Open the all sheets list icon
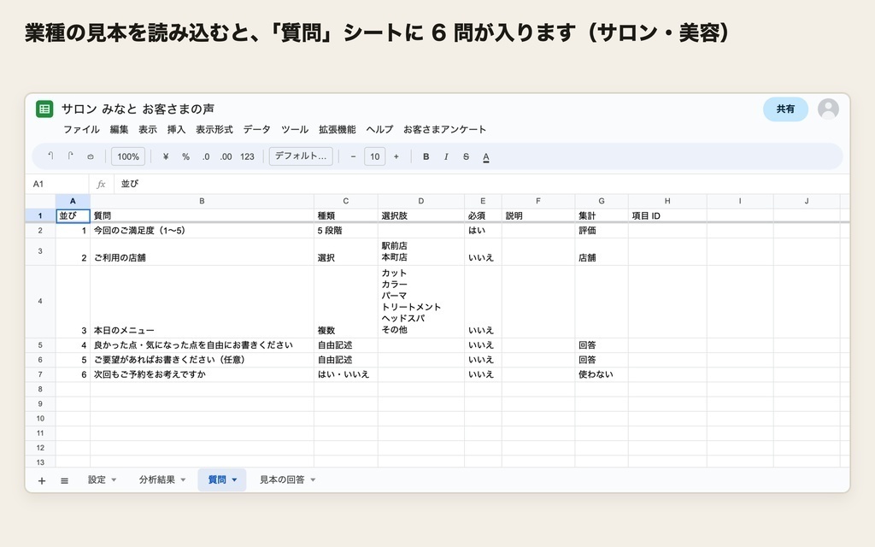The height and width of the screenshot is (547, 875). [x=65, y=480]
